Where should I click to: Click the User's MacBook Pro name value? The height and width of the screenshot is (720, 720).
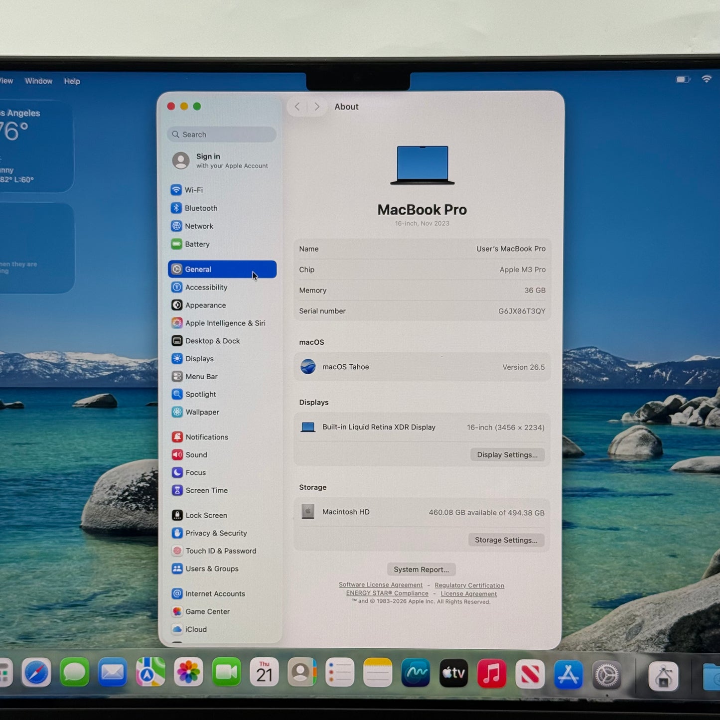click(511, 249)
